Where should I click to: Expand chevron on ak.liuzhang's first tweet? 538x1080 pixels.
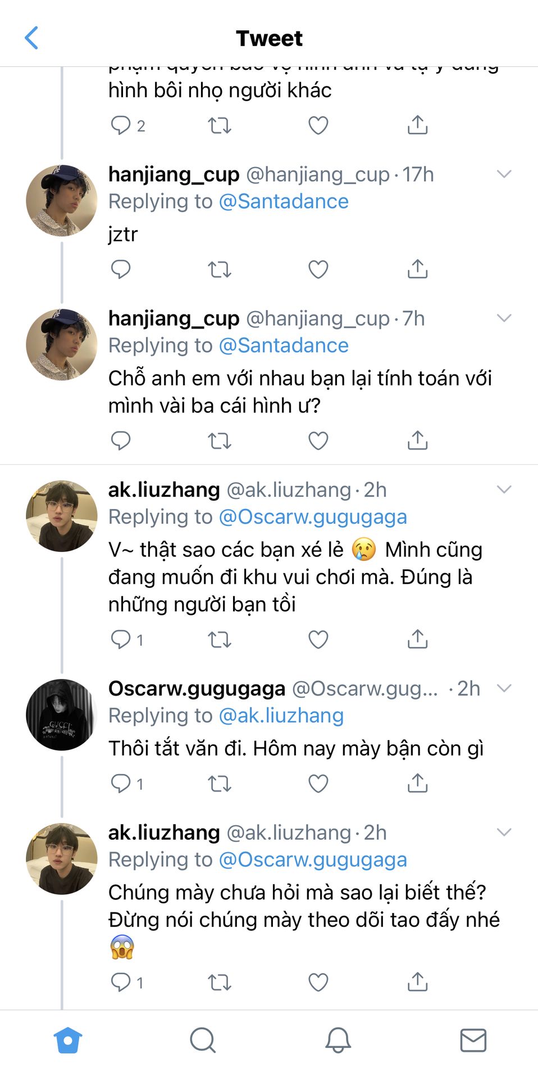[x=504, y=490]
